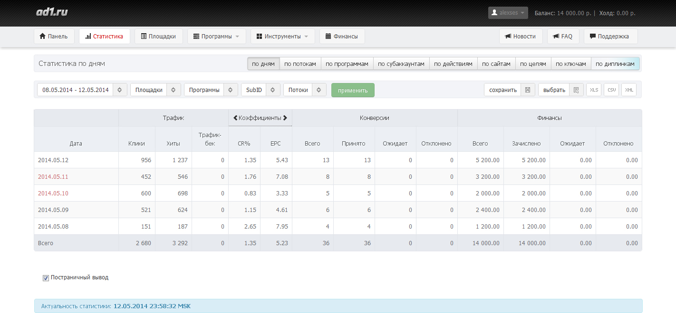Open the alexses user account menu
Screen dimensions: 676x313
tap(508, 13)
